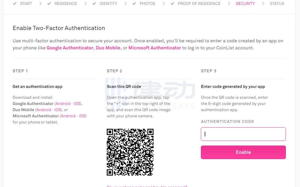Click iOS link for Duo Mobile
Image resolution: width=300 pixels, height=187 pixels.
pos(58,110)
